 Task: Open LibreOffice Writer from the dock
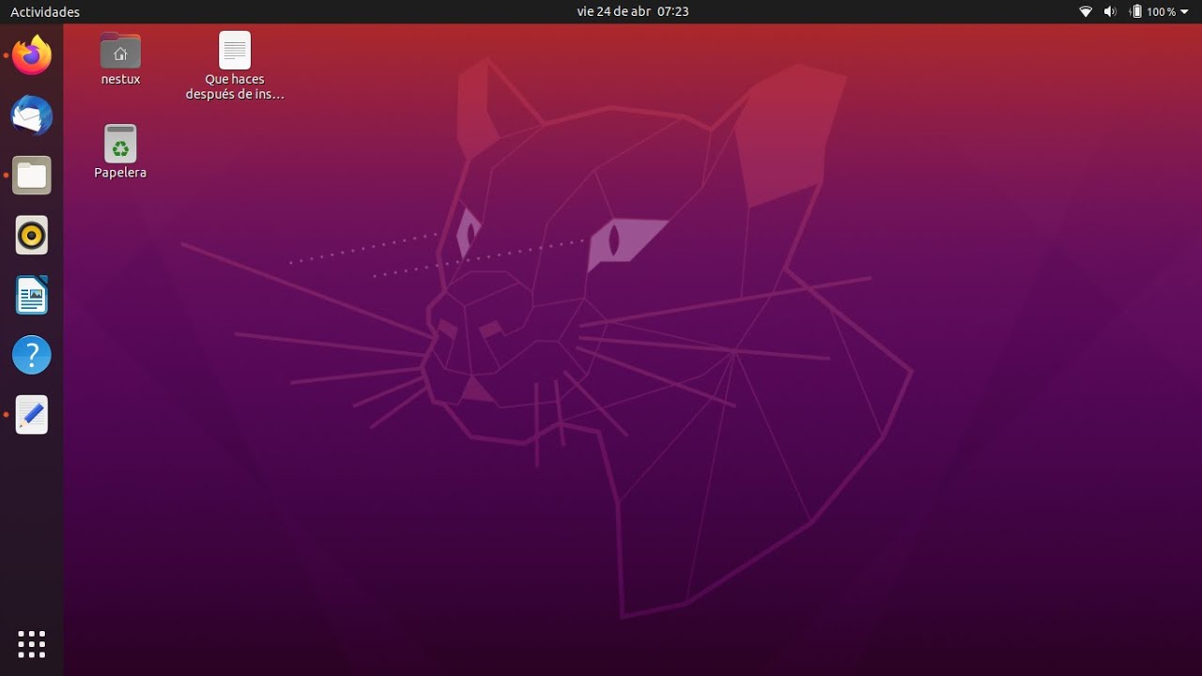(x=32, y=296)
